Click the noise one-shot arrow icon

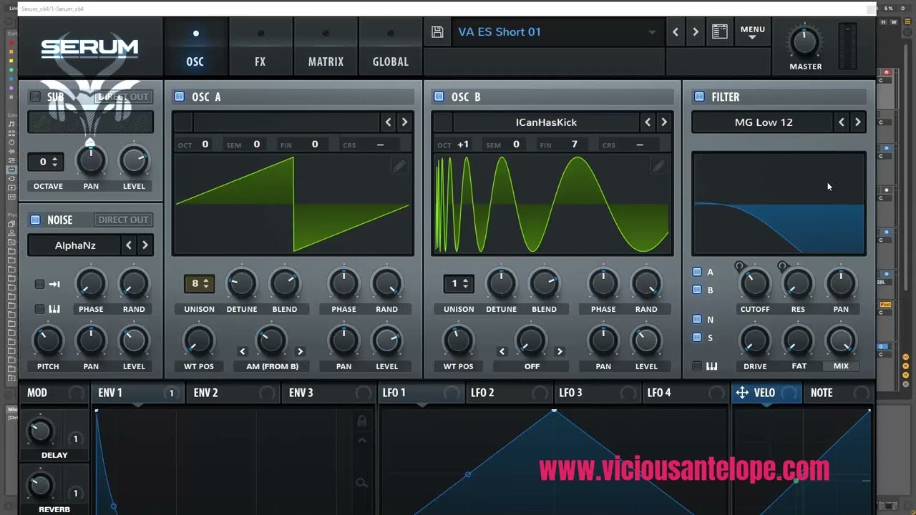click(x=54, y=284)
